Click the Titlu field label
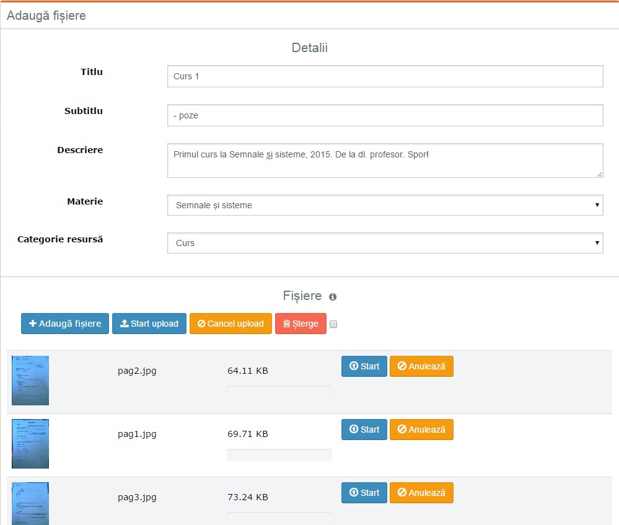Viewport: 619px width, 525px height. click(x=92, y=72)
